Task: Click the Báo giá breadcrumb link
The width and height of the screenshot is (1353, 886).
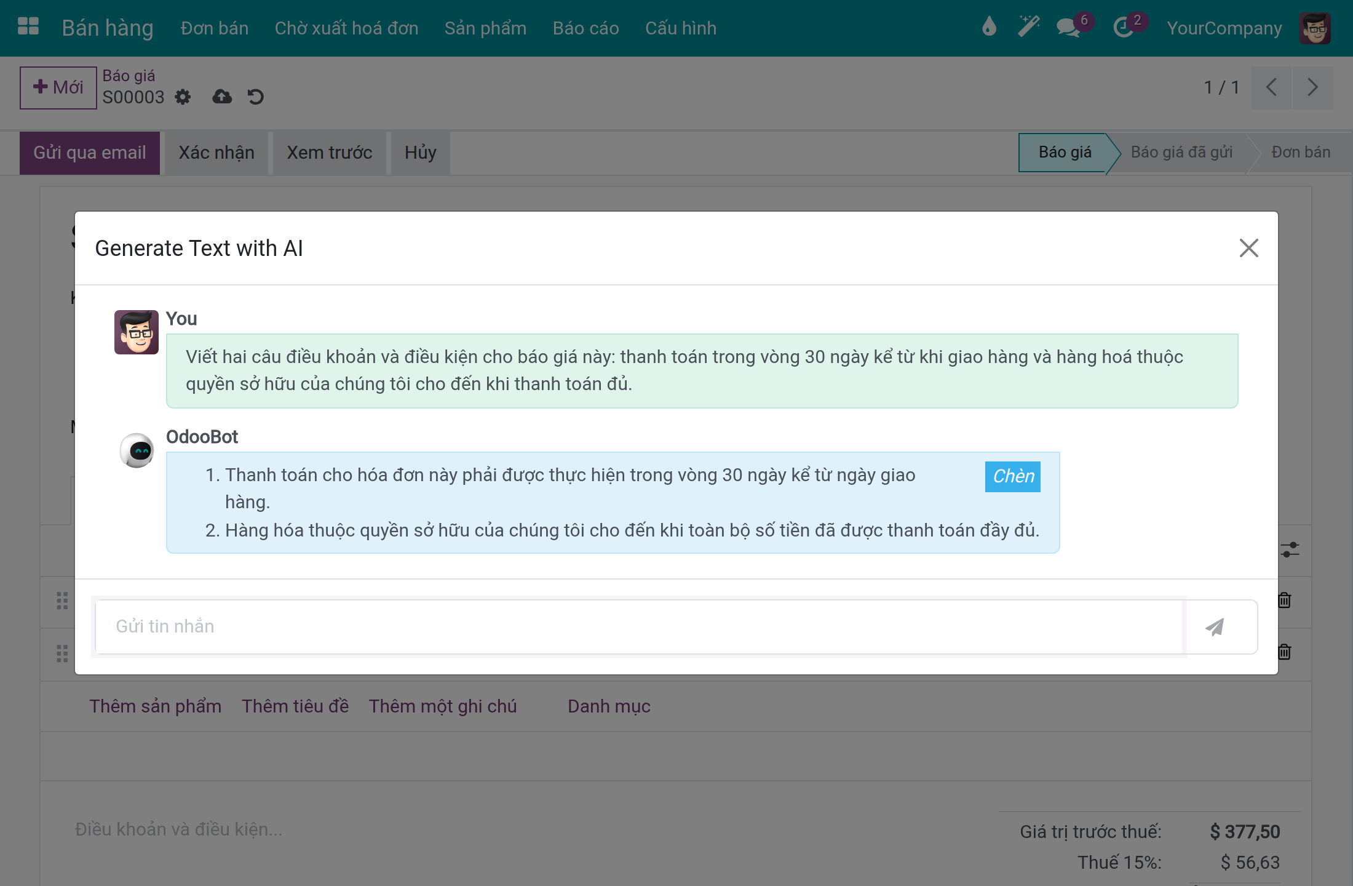Action: 129,76
